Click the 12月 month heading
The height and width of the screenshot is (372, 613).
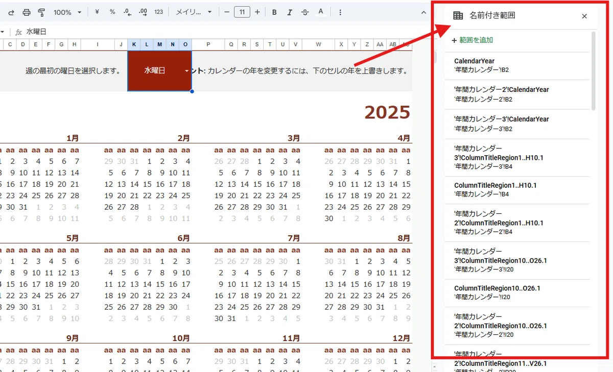point(402,338)
